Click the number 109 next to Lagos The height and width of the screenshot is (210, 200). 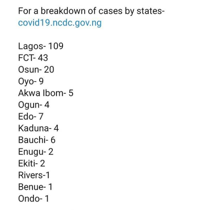tap(56, 46)
